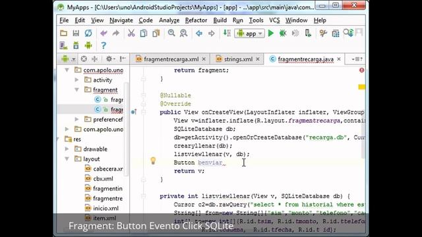
Task: Click the red error indicator icon
Action: [362, 70]
